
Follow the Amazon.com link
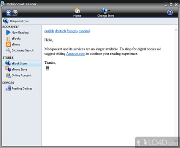click(76, 54)
